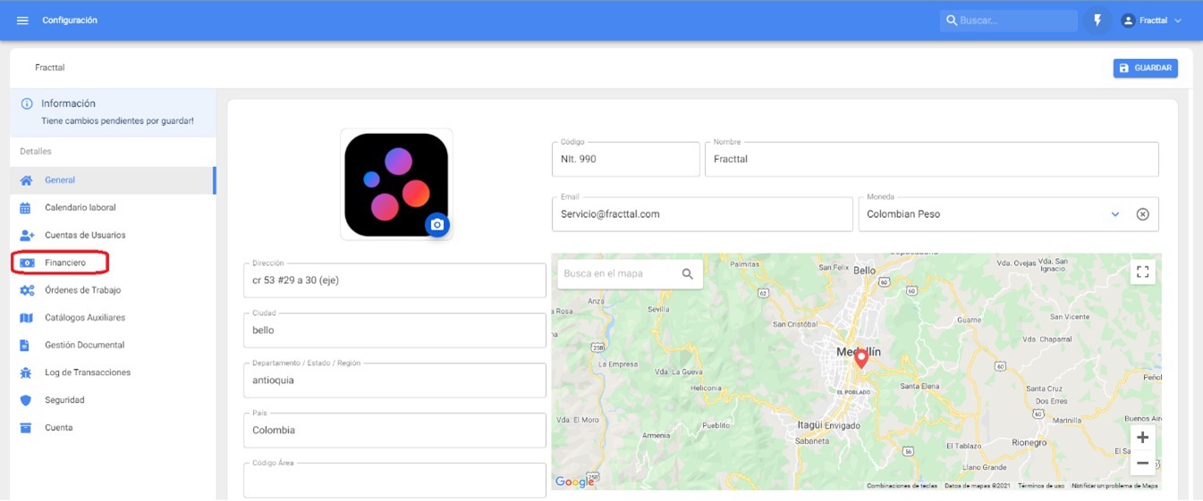The image size is (1203, 501).
Task: Open the hamburger navigation menu
Action: tap(22, 21)
